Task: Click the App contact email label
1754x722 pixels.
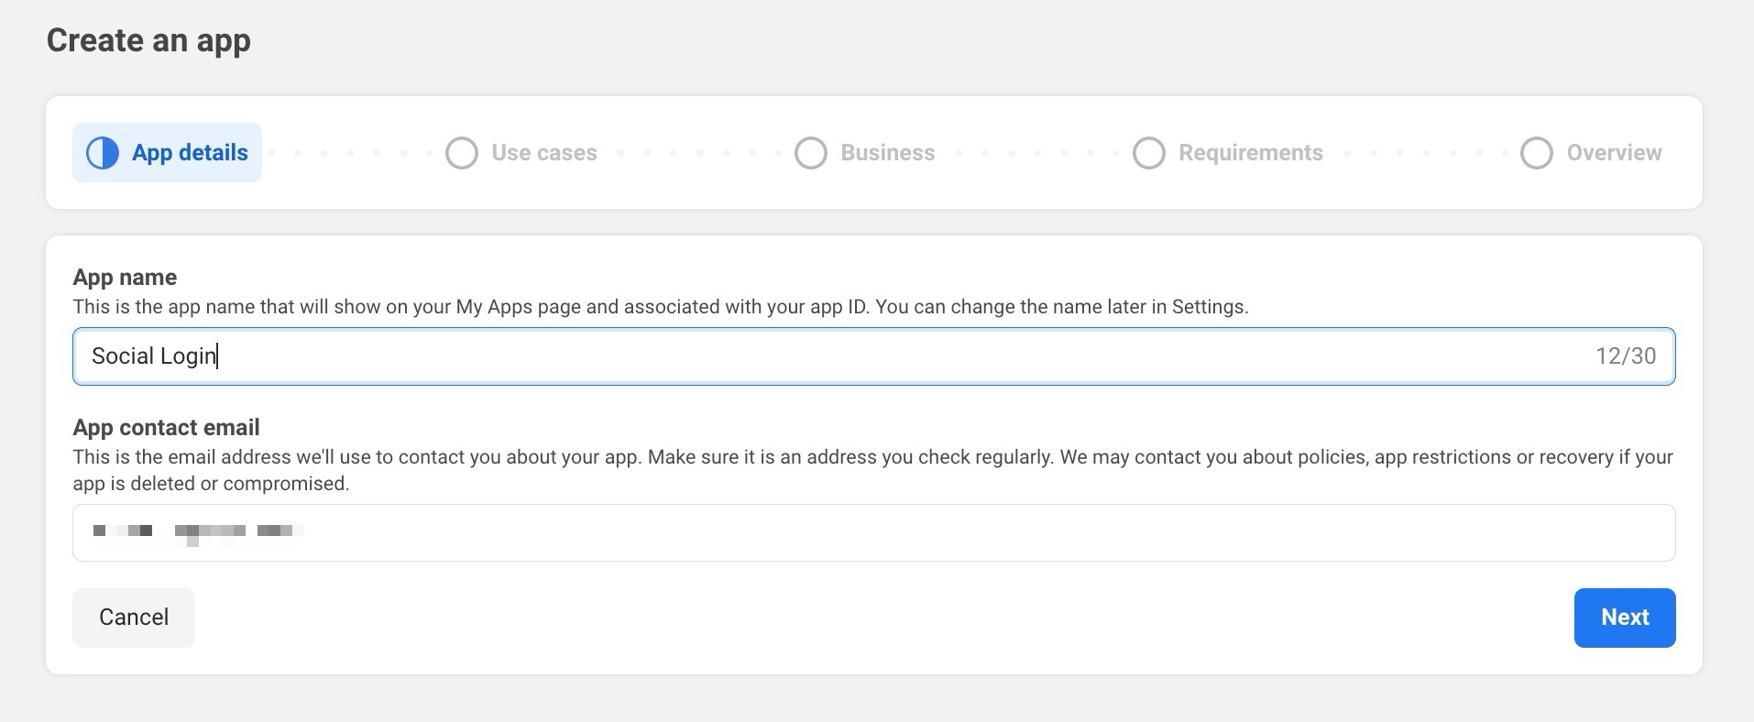Action: pyautogui.click(x=166, y=428)
